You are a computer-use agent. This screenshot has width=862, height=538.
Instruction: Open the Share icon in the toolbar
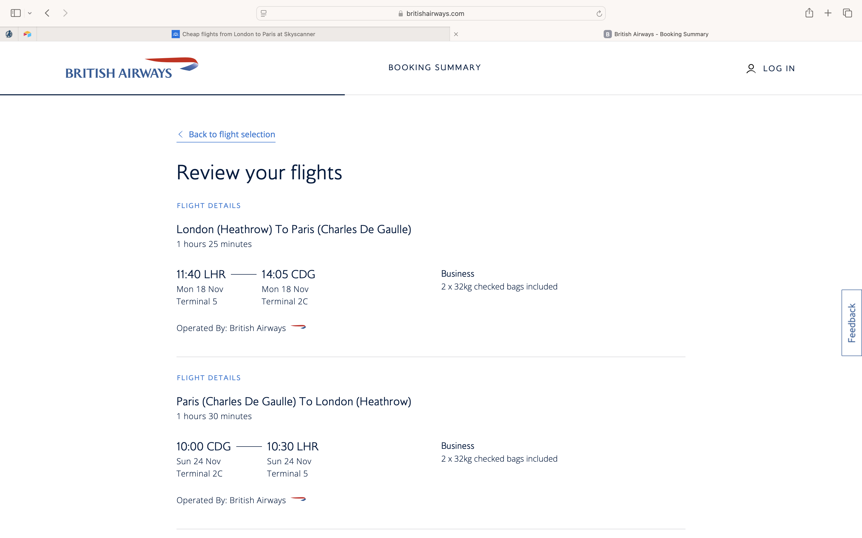point(809,13)
